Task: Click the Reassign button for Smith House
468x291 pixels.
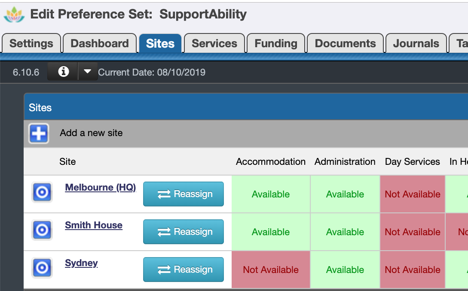Action: coord(183,232)
